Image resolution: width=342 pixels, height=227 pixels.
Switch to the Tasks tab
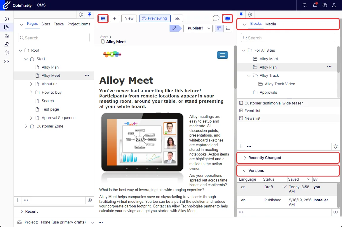coord(59,24)
